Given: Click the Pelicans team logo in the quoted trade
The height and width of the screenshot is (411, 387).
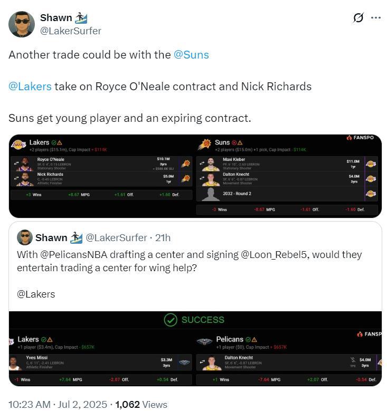Looking at the screenshot, I should [x=204, y=341].
